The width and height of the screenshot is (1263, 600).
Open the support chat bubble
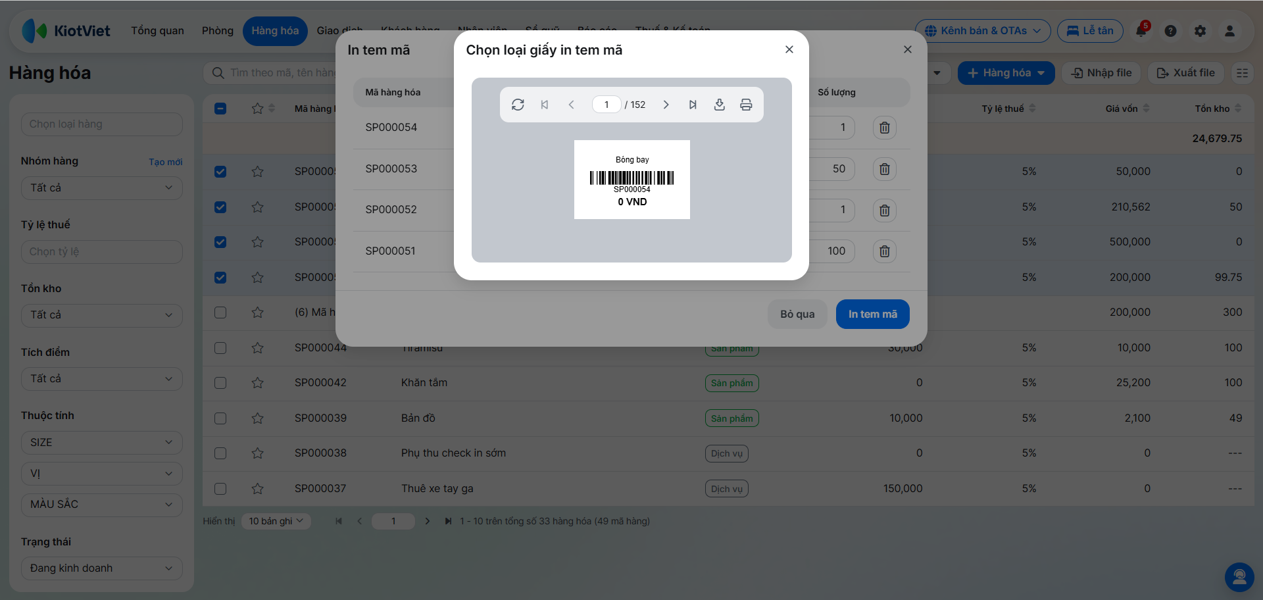(x=1239, y=577)
